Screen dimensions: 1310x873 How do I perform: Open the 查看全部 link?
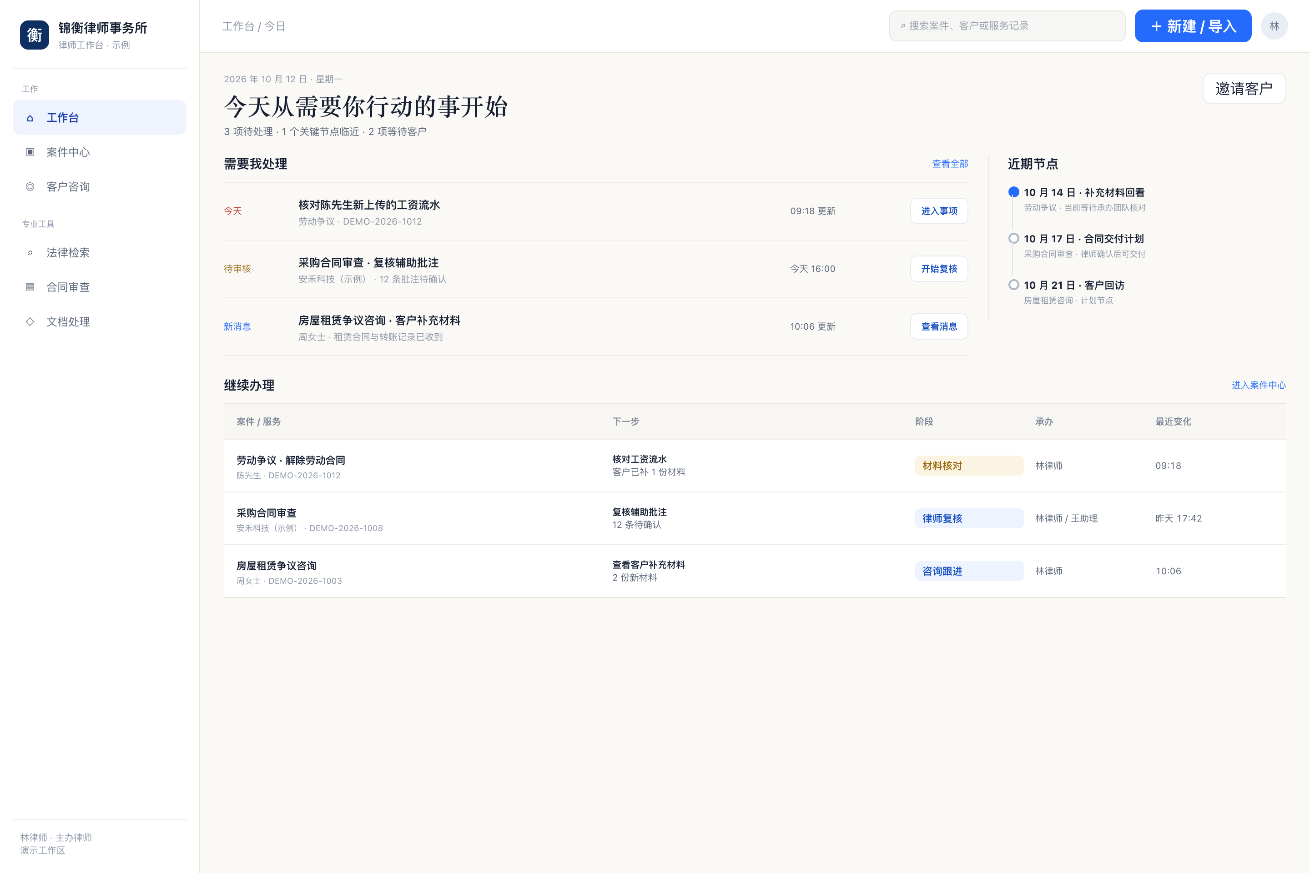point(950,164)
